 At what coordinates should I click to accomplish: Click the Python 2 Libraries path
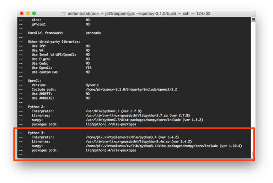click(138, 115)
